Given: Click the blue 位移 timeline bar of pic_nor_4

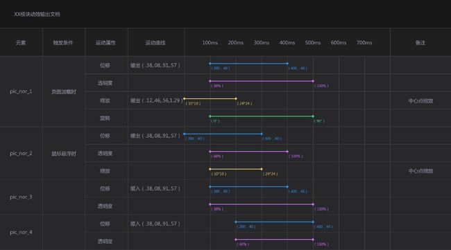Looking at the screenshot, I should 274,222.
